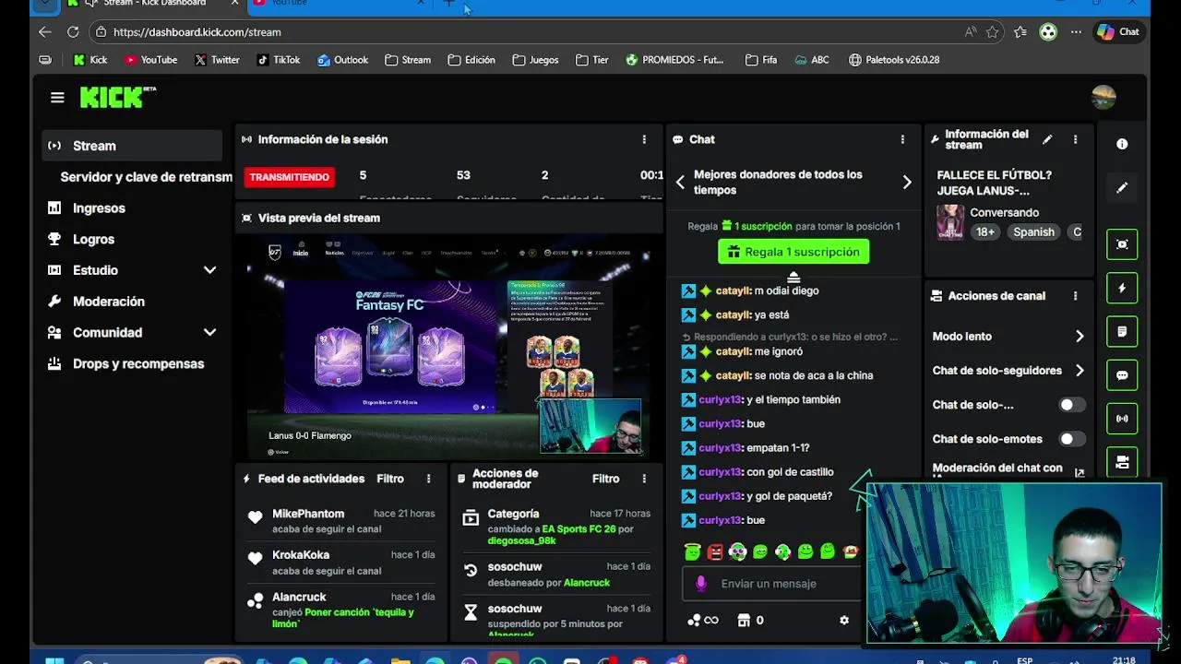Toggle the Chat de solo-... switch
The width and height of the screenshot is (1181, 664).
pos(1071,405)
